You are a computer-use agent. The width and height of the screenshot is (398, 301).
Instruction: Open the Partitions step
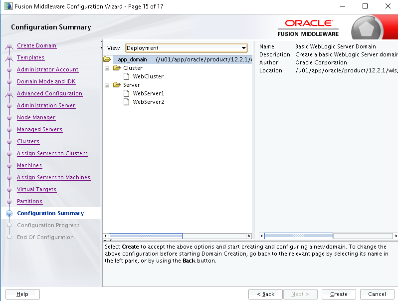point(30,201)
